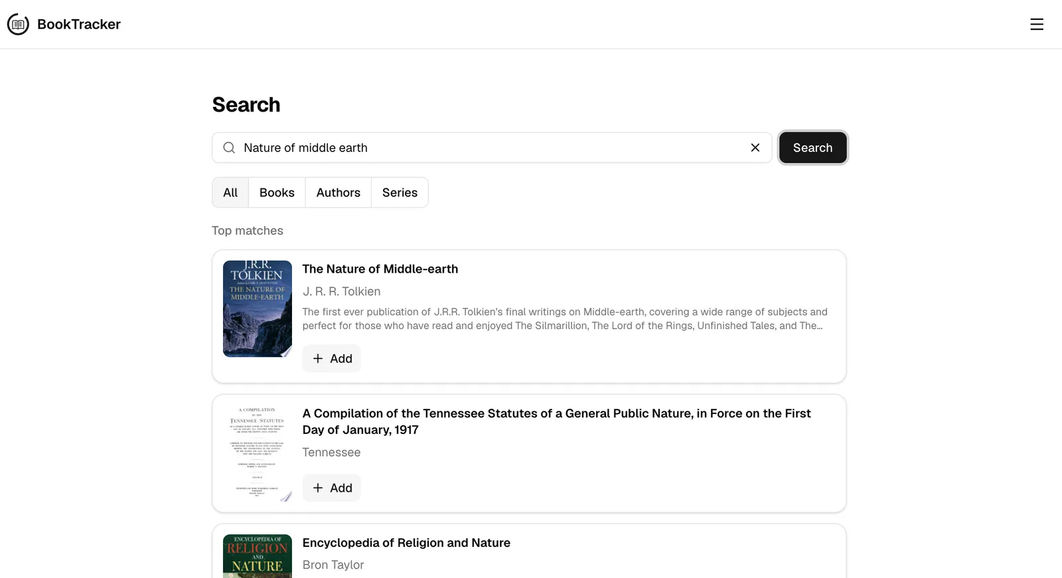Click the Tolkien book description text
Screen dimensions: 1062x578
coord(565,319)
